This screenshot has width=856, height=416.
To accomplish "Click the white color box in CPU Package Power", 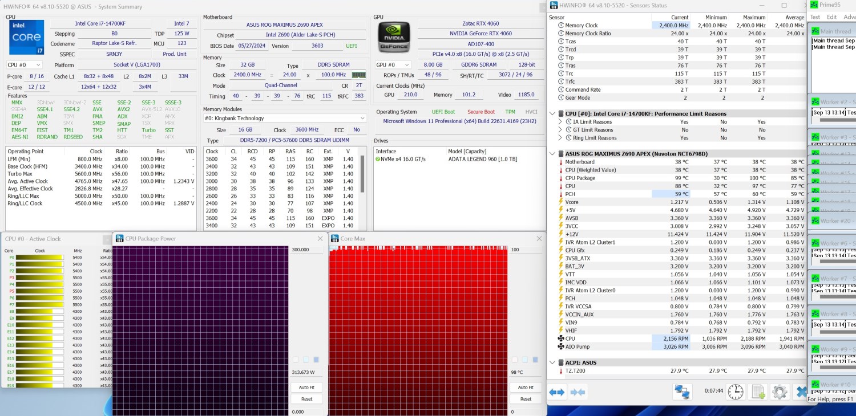I will coord(296,360).
